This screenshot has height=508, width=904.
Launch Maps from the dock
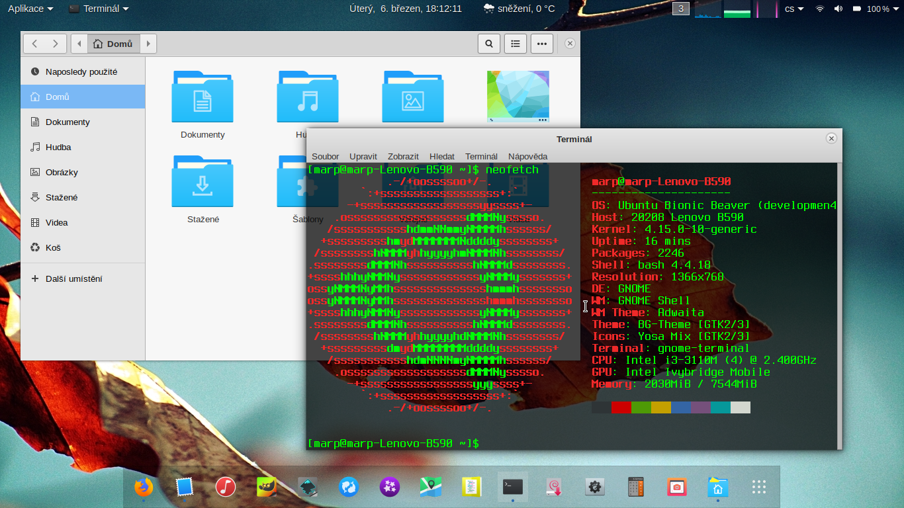point(431,487)
